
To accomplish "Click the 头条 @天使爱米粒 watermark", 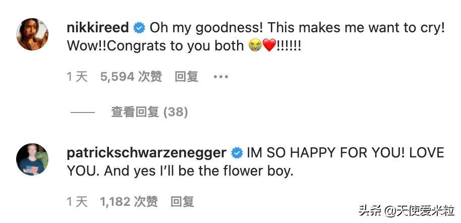I will point(406,210).
